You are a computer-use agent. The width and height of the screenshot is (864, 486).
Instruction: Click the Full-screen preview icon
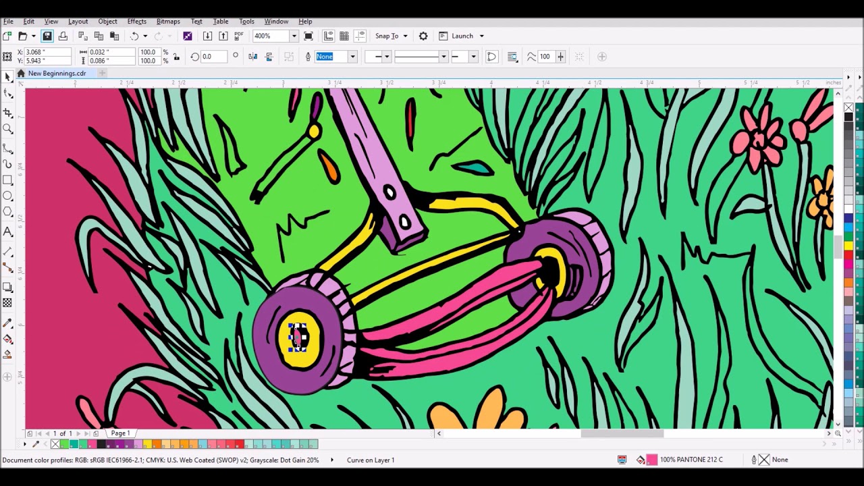308,36
